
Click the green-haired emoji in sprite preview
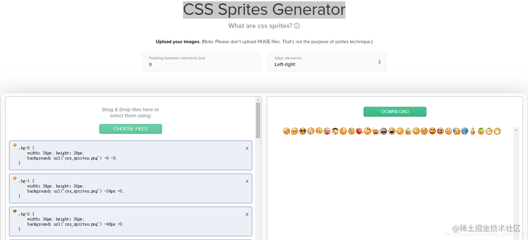pyautogui.click(x=481, y=131)
